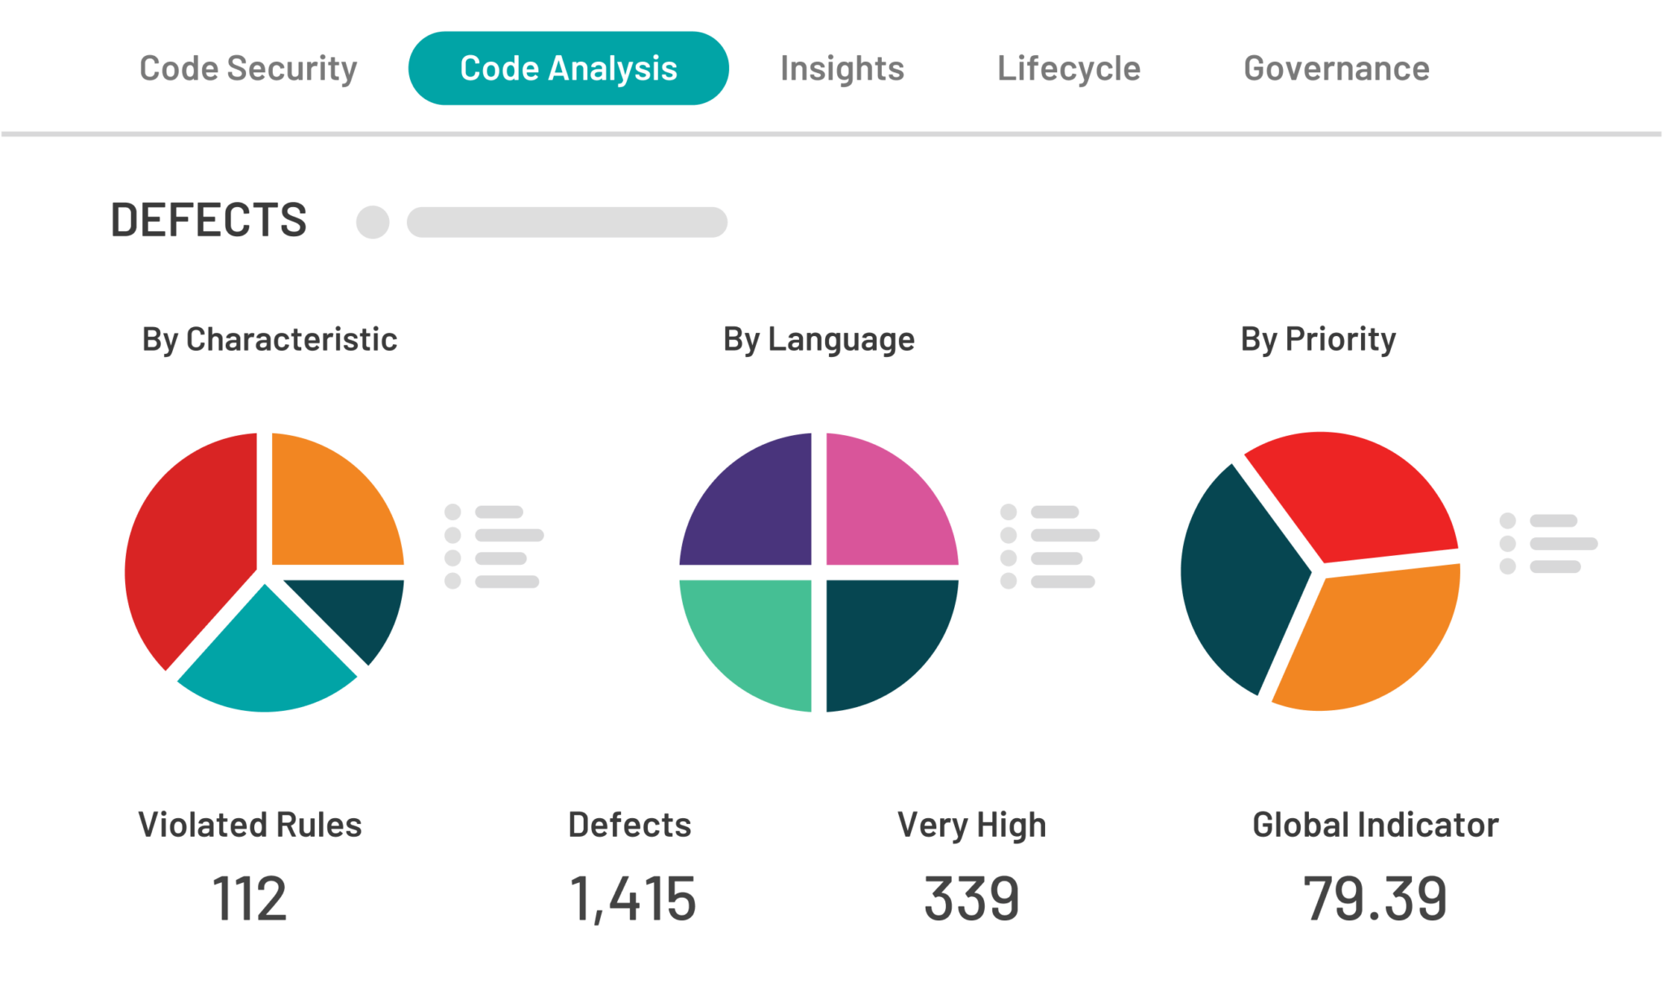This screenshot has height=991, width=1663.
Task: Open the Lifecycle tab
Action: click(x=1069, y=68)
